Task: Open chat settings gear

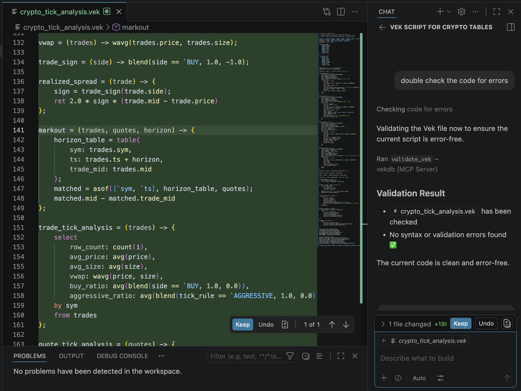Action: [x=461, y=11]
